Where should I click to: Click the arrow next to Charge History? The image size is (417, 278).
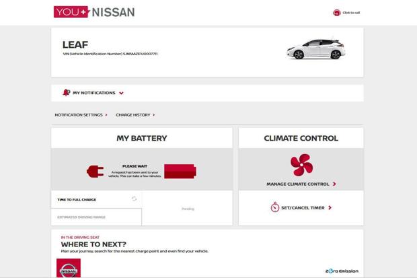coord(154,115)
